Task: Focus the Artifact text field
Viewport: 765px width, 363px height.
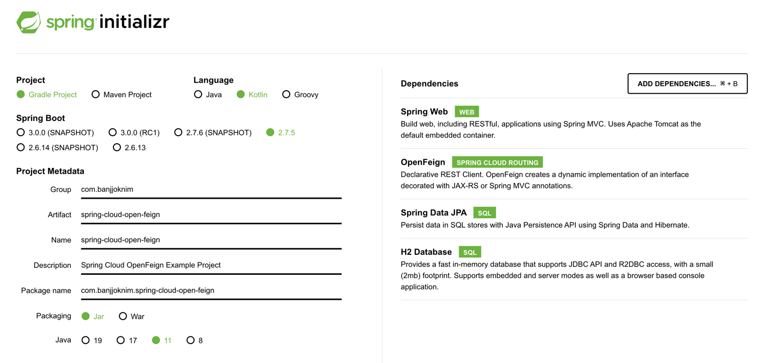Action: tap(211, 215)
